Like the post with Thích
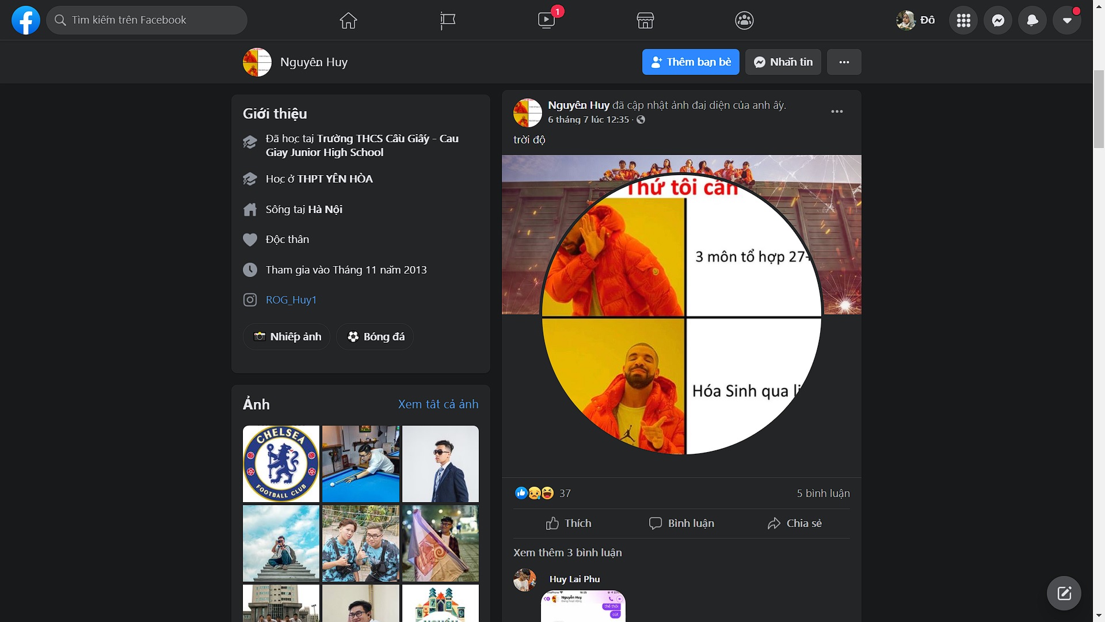Screen dimensions: 1105x622 click(569, 523)
